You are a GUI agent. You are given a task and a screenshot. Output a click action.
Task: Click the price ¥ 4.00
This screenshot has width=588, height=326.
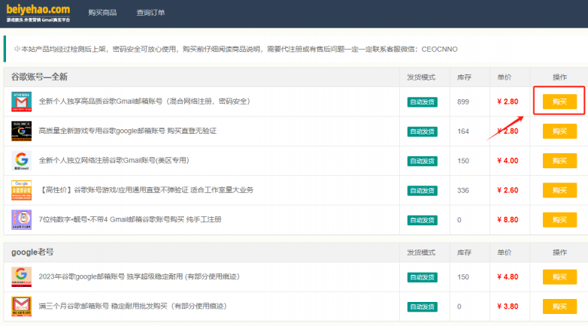[x=508, y=161]
